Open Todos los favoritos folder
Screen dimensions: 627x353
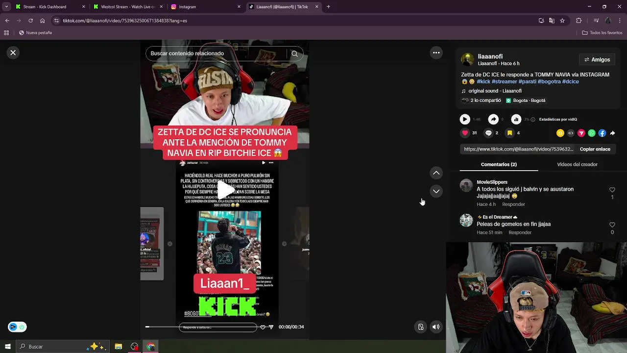coord(602,33)
